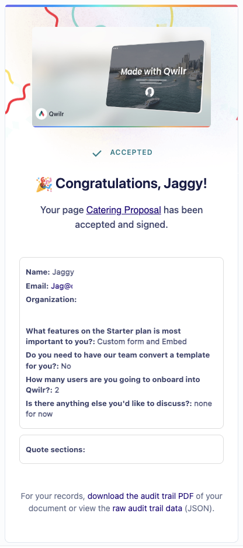The image size is (243, 548).
Task: Click the template conversion answer No
Action: click(66, 366)
